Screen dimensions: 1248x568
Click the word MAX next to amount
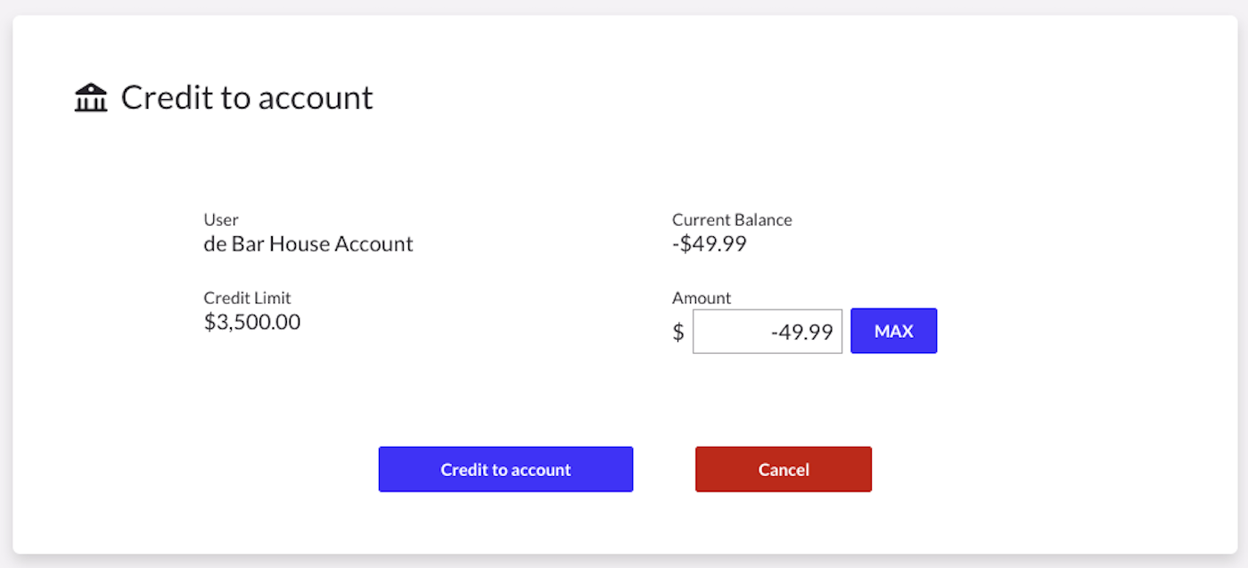coord(893,331)
